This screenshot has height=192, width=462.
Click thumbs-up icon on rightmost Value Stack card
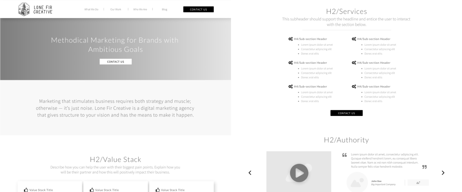pos(158,190)
